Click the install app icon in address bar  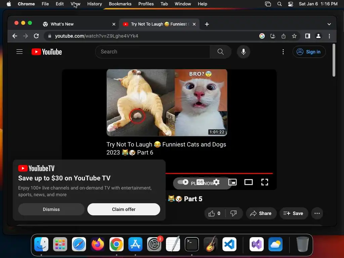click(273, 36)
